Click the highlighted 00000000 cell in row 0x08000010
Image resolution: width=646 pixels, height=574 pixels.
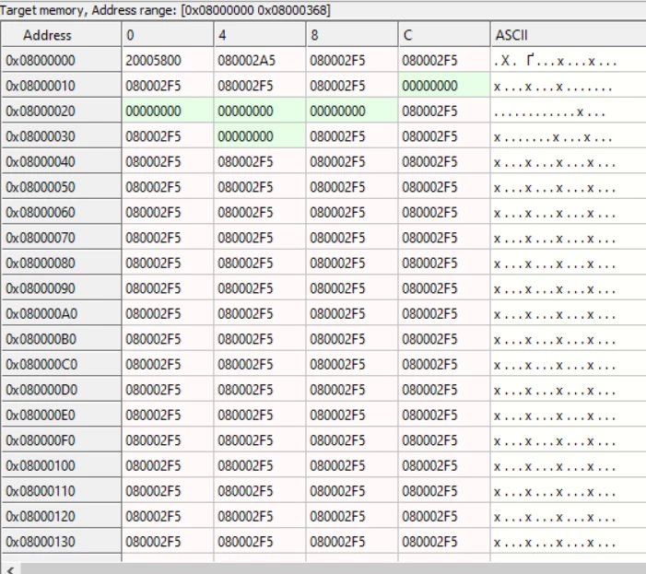[444, 86]
